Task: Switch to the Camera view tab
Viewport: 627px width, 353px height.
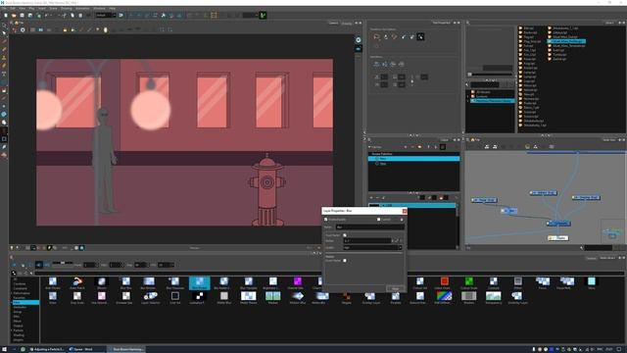Action: [333, 24]
